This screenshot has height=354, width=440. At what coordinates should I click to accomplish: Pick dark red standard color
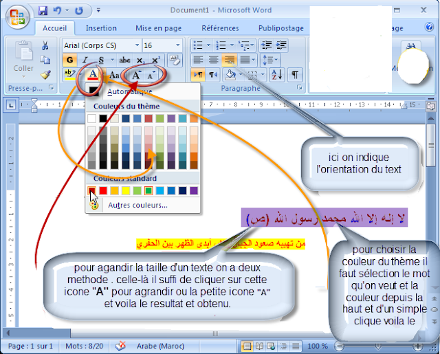click(91, 190)
